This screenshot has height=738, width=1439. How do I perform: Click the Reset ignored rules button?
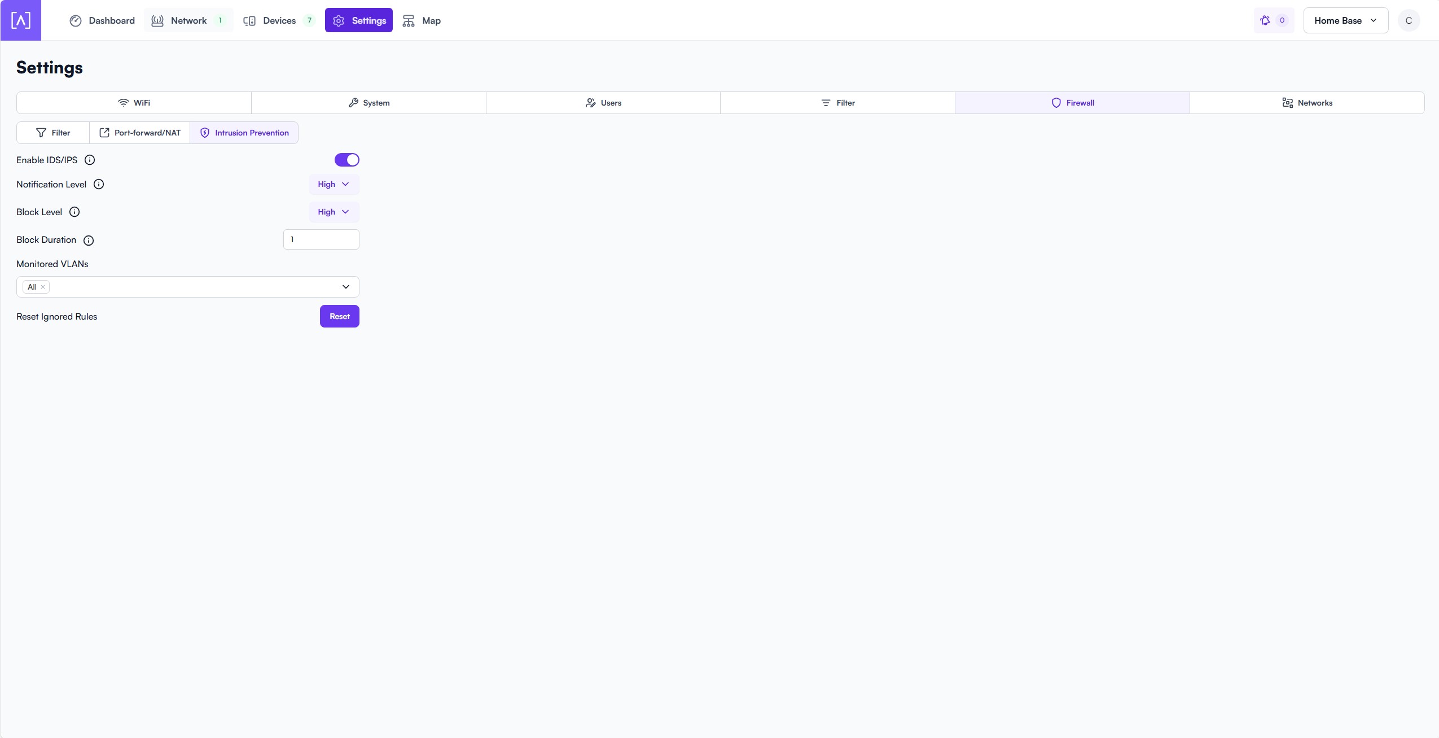pos(339,316)
